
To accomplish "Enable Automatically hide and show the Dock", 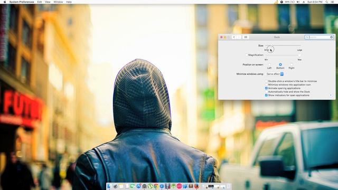I will pos(266,91).
